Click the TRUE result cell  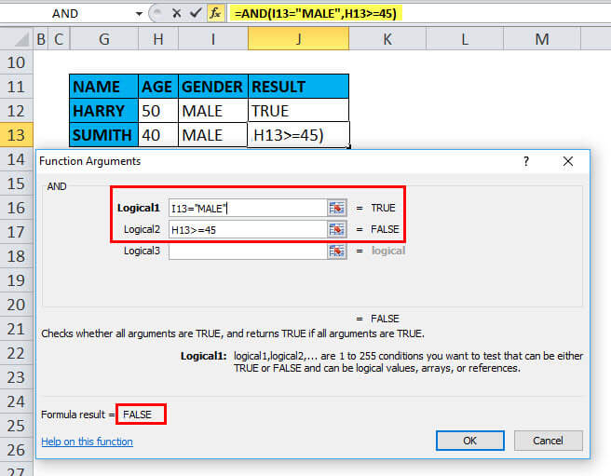[298, 111]
